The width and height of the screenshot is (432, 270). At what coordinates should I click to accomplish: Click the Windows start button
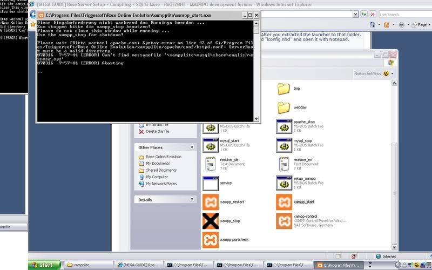tap(44, 265)
